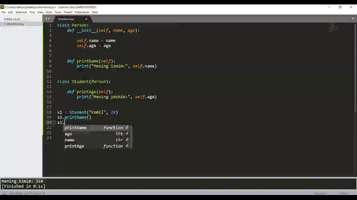Open the Edit menu
The width and height of the screenshot is (357, 200).
[x=11, y=12]
